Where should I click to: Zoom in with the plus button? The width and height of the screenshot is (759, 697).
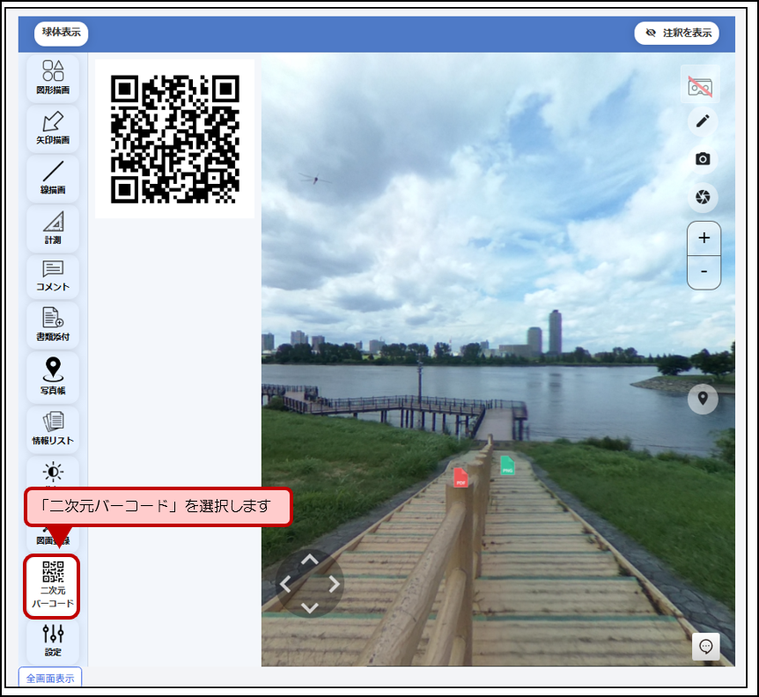click(x=704, y=238)
